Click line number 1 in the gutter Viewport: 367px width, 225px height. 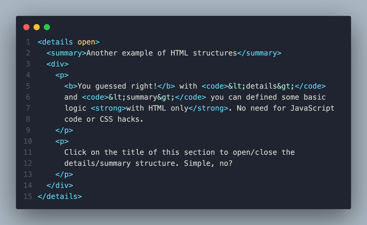[28, 42]
